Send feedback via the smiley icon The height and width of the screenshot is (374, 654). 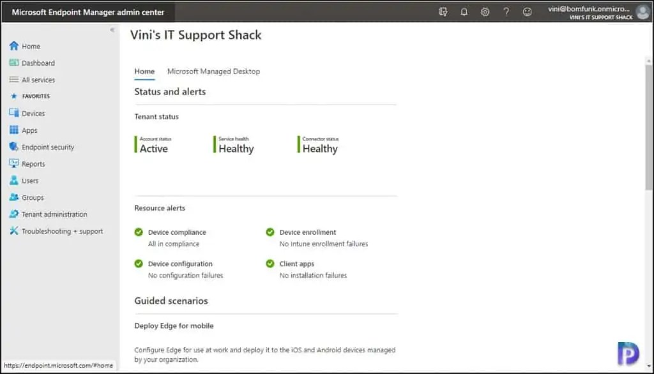point(526,11)
